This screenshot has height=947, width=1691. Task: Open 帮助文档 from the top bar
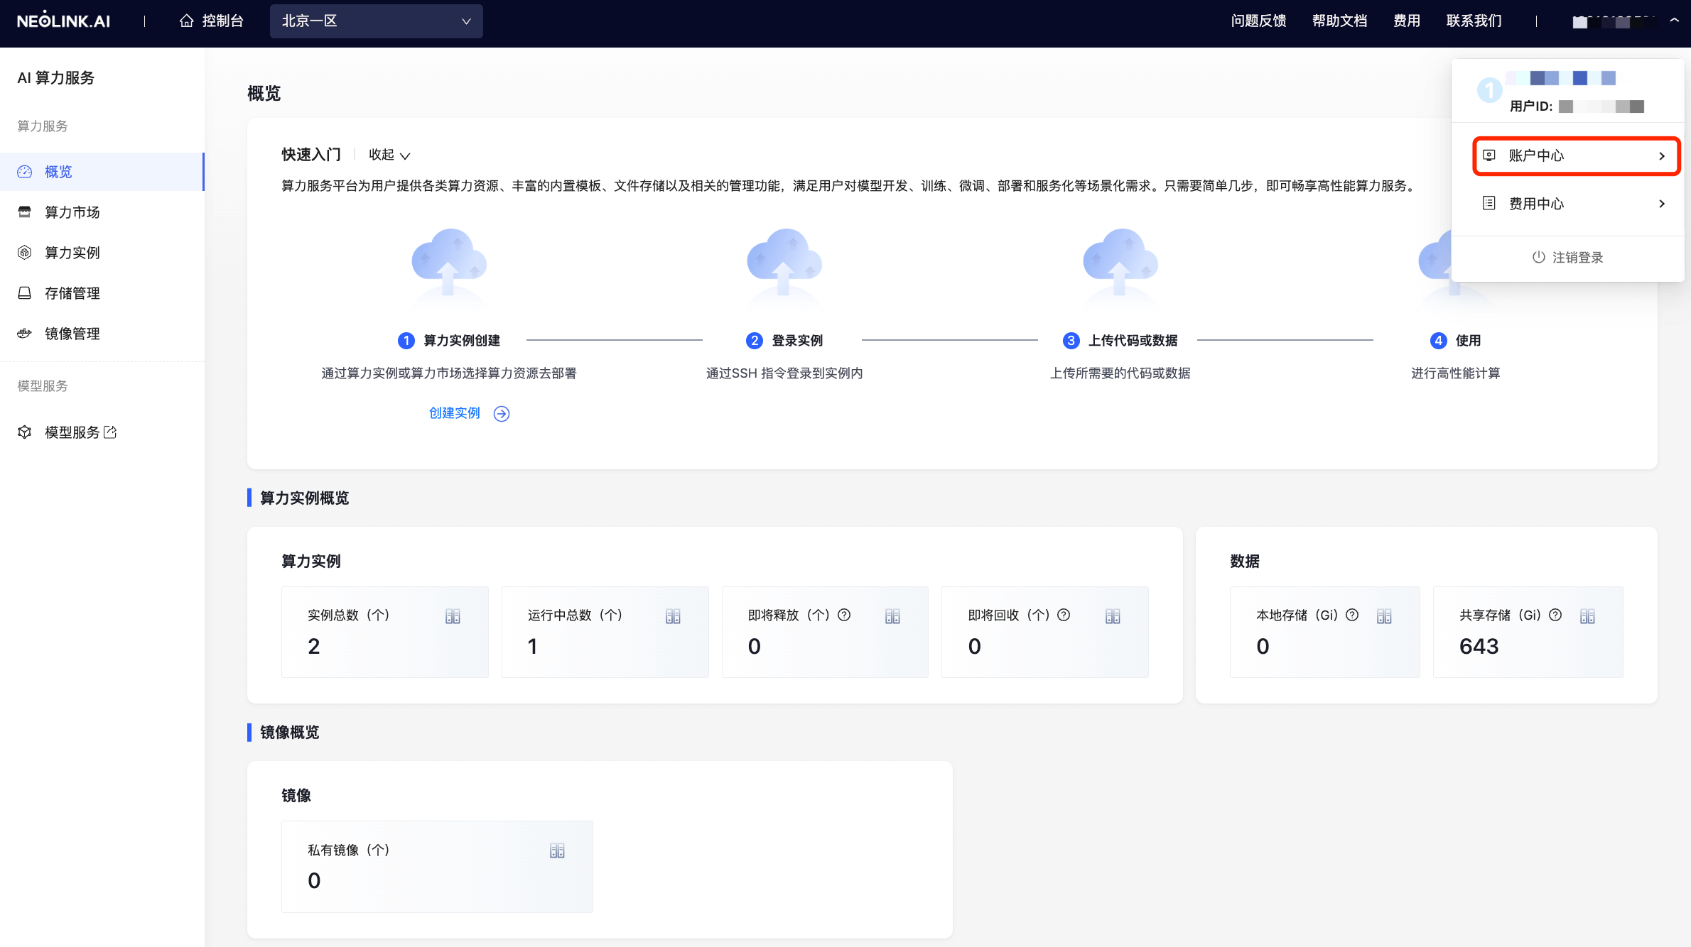pos(1340,21)
